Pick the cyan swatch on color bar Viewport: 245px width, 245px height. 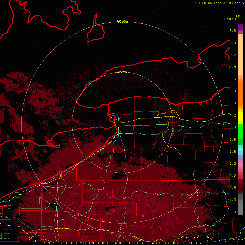tap(240, 149)
